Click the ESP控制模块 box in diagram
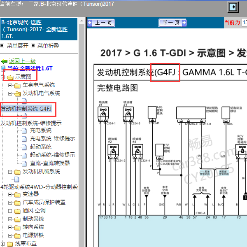The height and width of the screenshot is (247, 247). tap(160, 150)
